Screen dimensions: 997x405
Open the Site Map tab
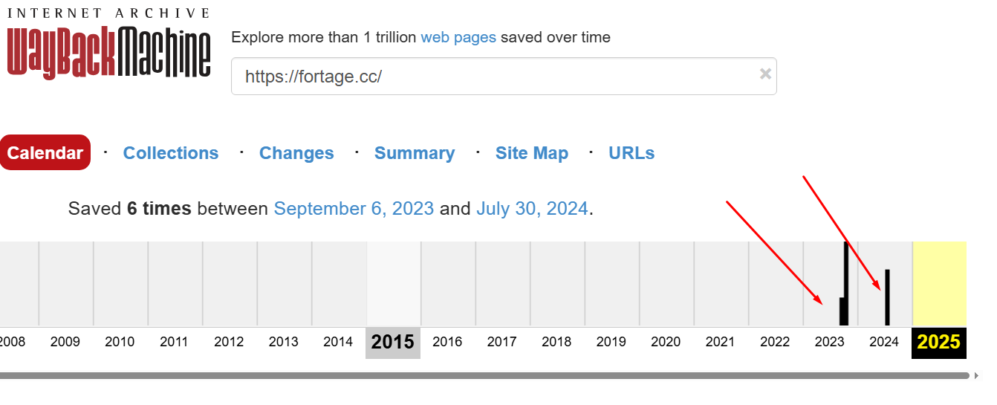[532, 153]
